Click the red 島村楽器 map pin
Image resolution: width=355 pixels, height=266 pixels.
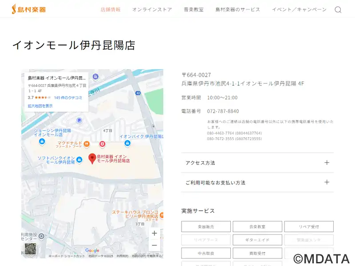pos(92,158)
